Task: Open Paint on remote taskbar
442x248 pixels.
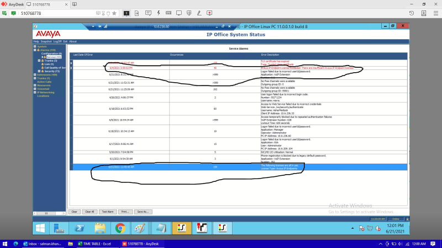Action: pos(140,228)
